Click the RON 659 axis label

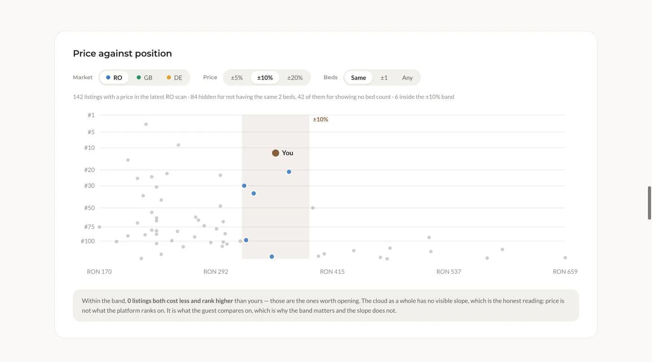point(565,271)
